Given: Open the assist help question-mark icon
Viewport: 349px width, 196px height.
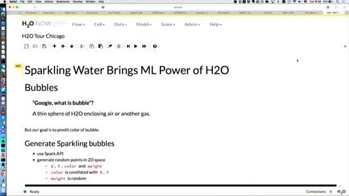Looking at the screenshot, I should click(x=155, y=46).
